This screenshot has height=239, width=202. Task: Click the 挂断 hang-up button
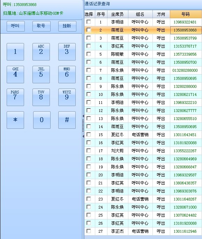67,26
